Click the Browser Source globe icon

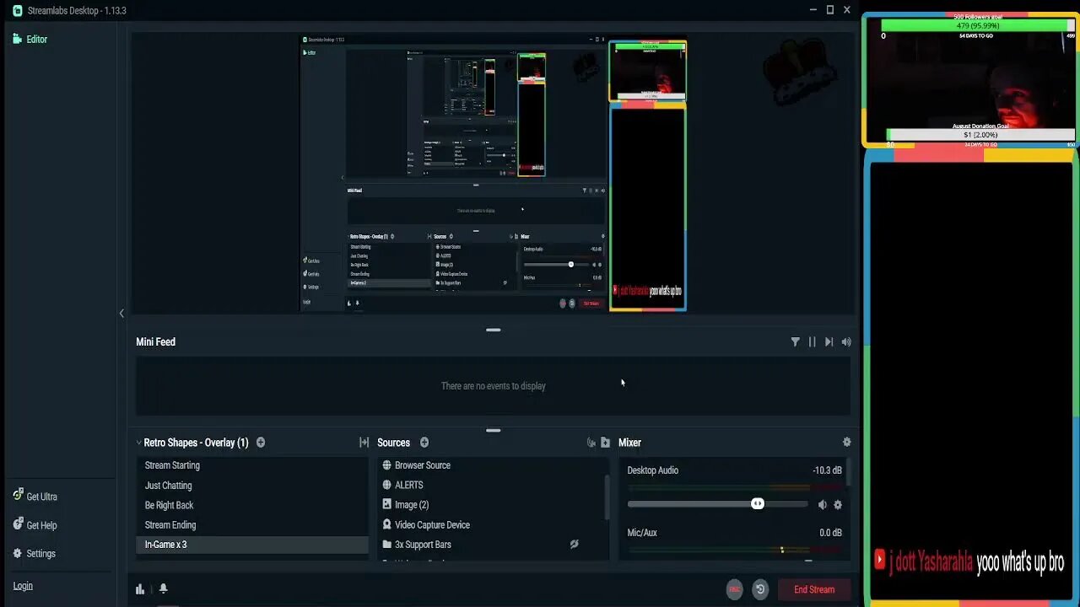pyautogui.click(x=387, y=465)
